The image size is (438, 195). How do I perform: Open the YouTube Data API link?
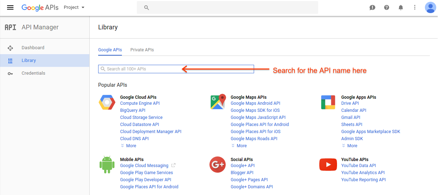click(359, 166)
